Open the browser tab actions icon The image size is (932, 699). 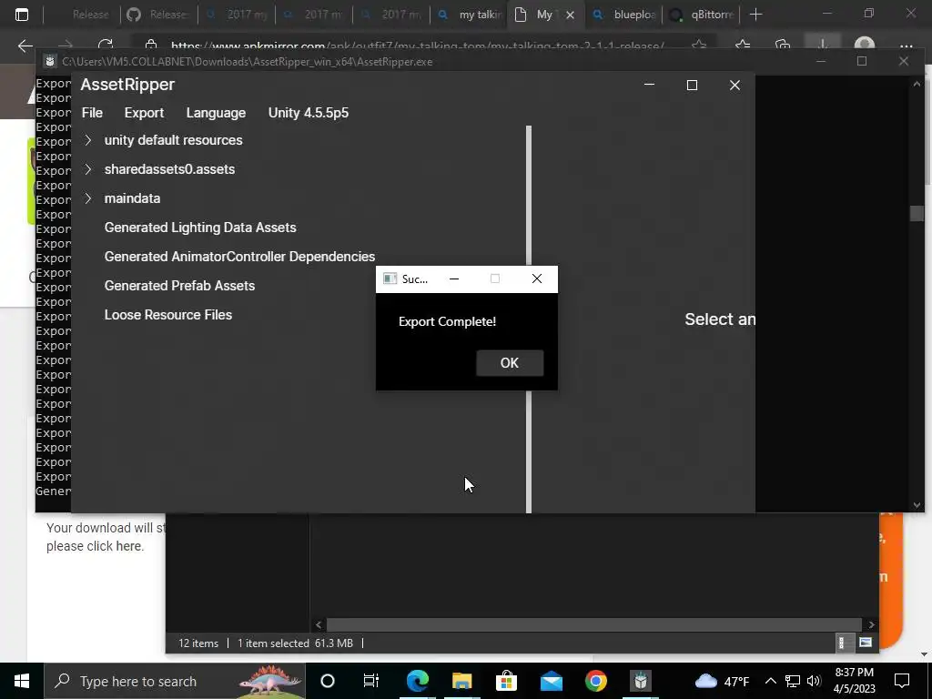coord(22,15)
